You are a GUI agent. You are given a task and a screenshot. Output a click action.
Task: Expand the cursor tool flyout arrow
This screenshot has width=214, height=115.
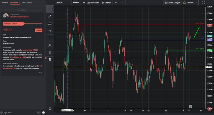pos(53,9)
